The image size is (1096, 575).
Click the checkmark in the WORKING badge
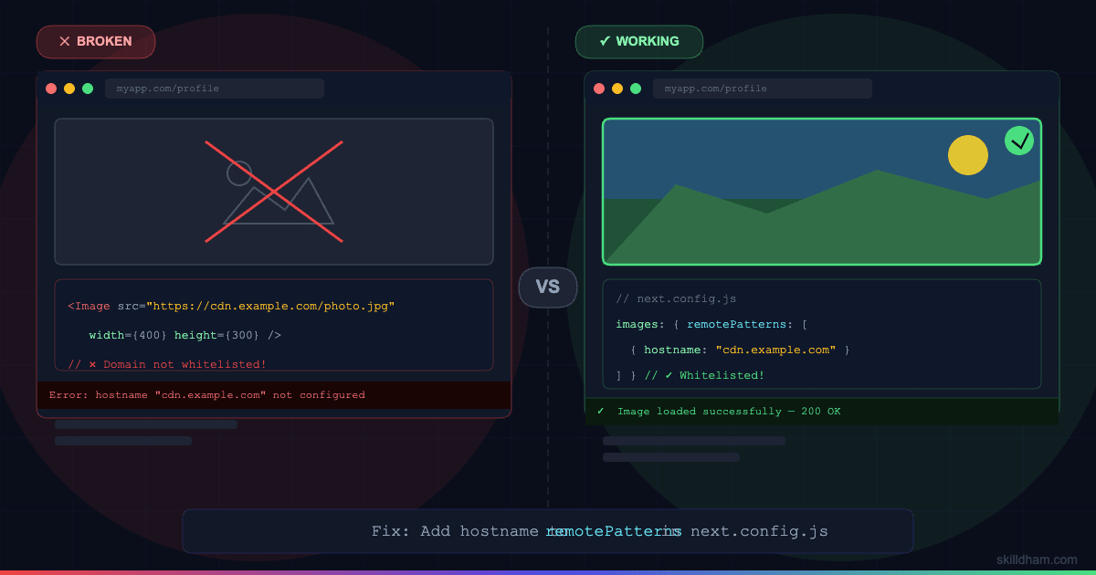pyautogui.click(x=604, y=41)
